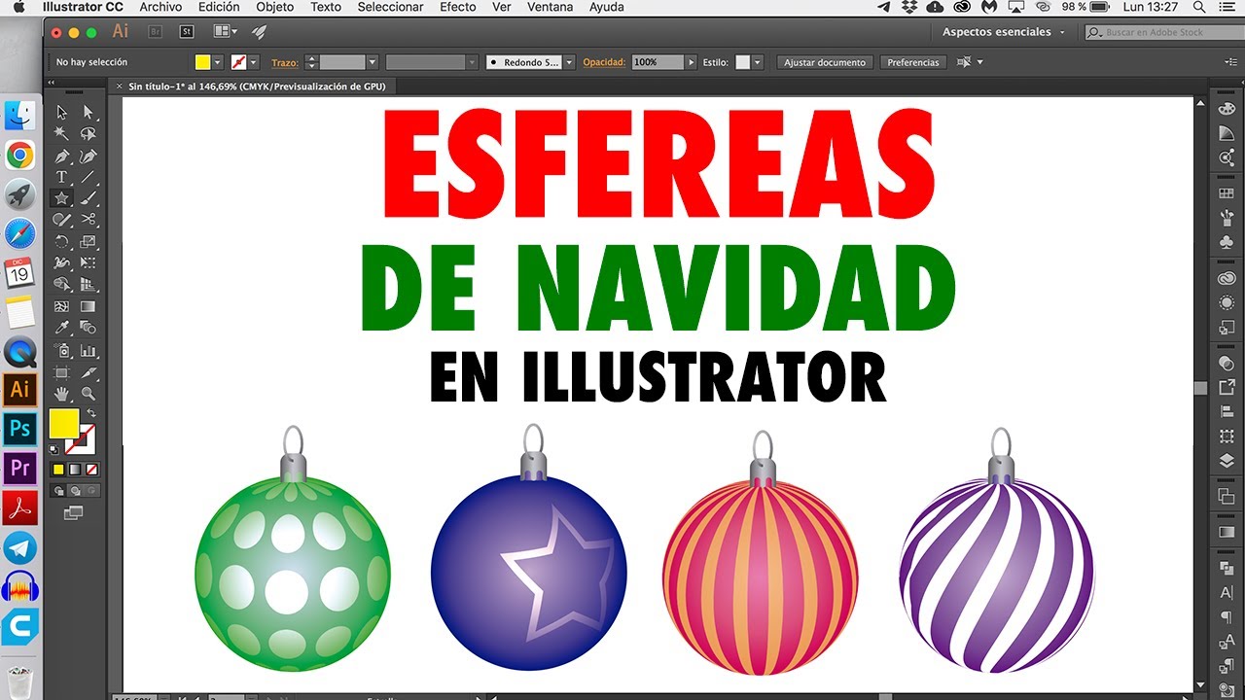1245x700 pixels.
Task: Open the Paragraph panel pilcrow icon
Action: click(x=1227, y=616)
